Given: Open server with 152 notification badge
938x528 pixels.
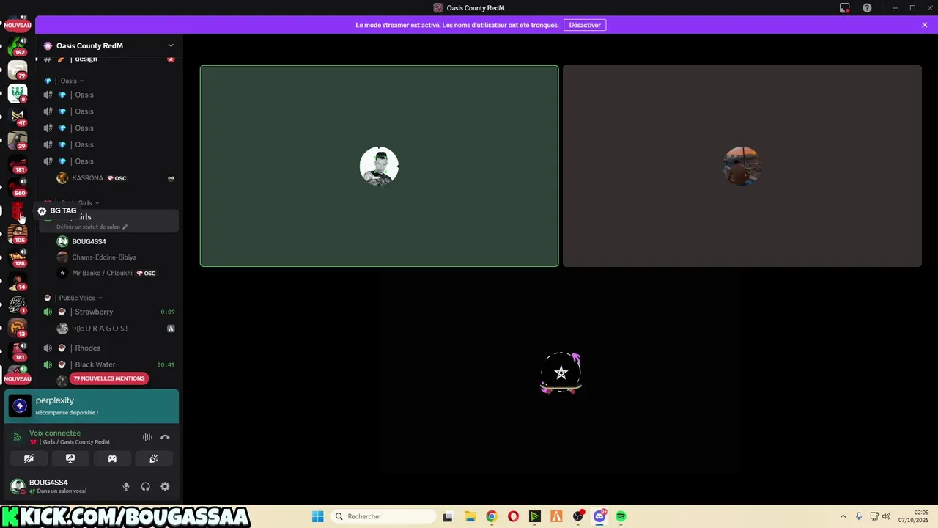Looking at the screenshot, I should [x=18, y=45].
